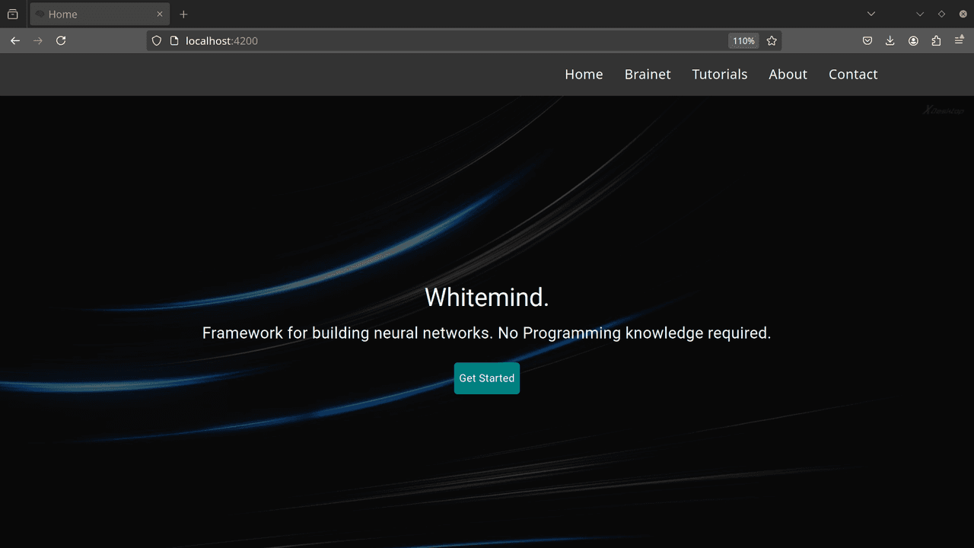
Task: Show site information shield icon
Action: pos(157,41)
